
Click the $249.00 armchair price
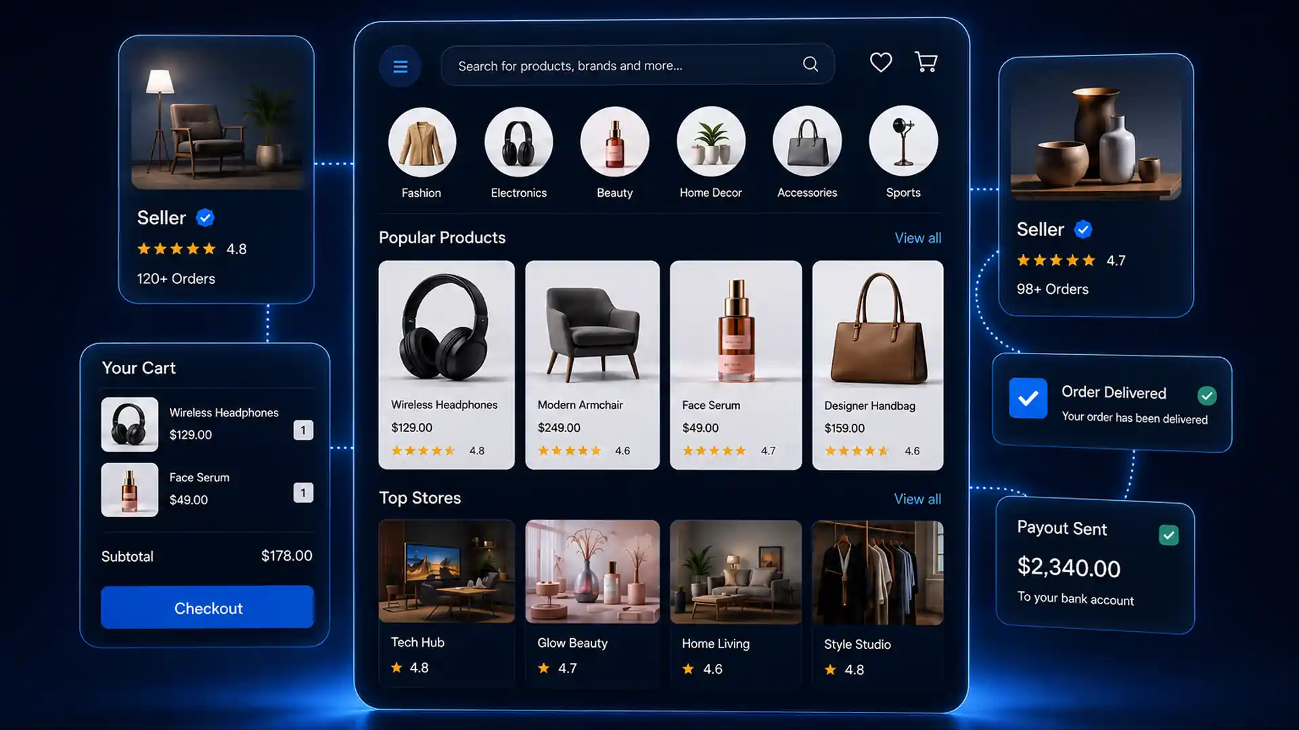559,428
